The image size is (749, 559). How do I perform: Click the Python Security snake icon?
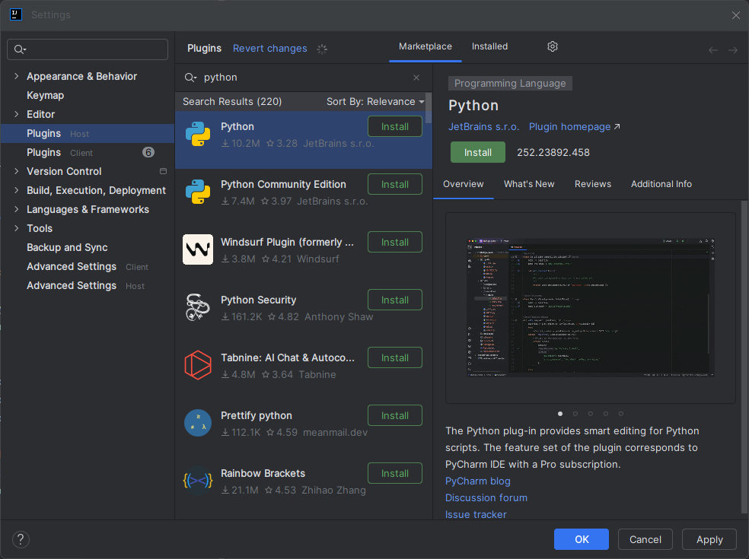[198, 307]
